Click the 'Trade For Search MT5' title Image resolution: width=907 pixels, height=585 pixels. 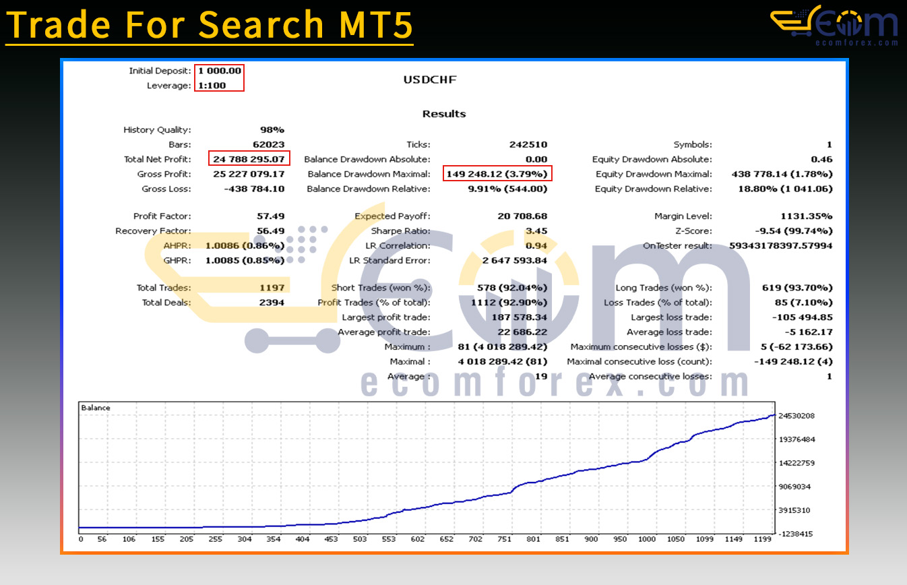point(209,24)
